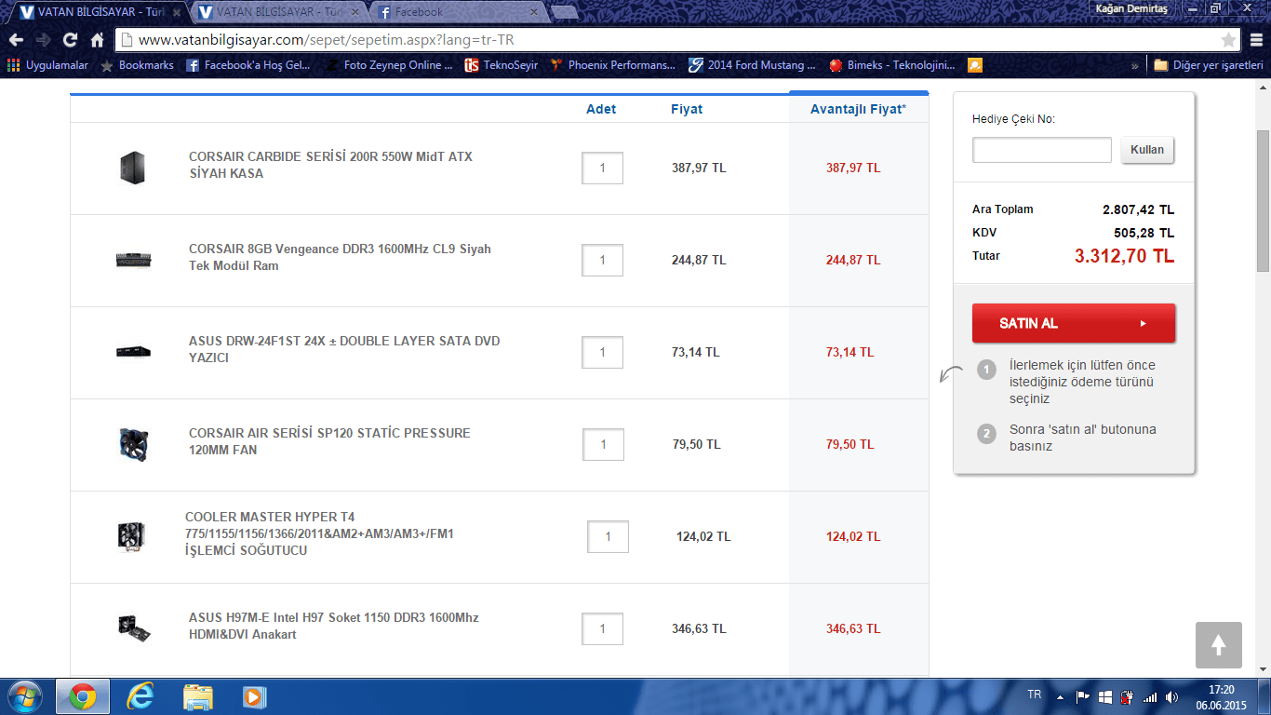Open Windows Explorer folder from taskbar
The width and height of the screenshot is (1271, 715).
point(197,696)
